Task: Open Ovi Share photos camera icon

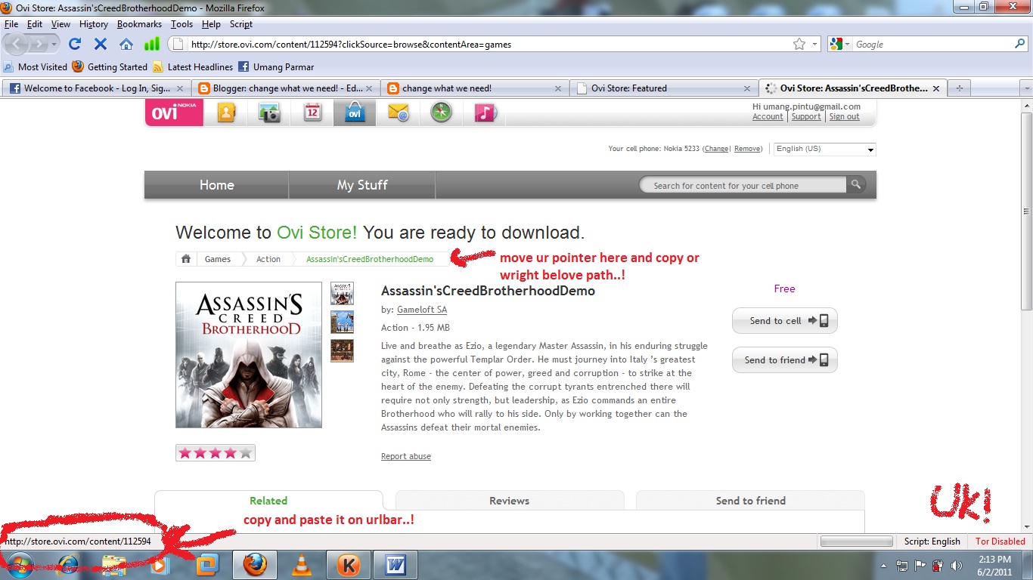Action: pos(269,113)
